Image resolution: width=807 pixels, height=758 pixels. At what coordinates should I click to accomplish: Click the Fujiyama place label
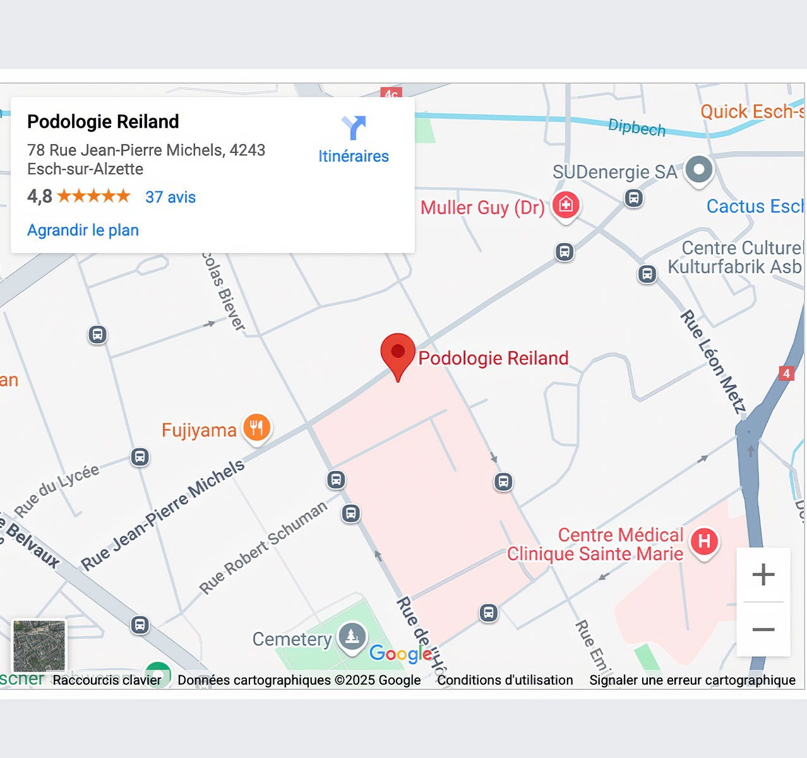coord(199,430)
